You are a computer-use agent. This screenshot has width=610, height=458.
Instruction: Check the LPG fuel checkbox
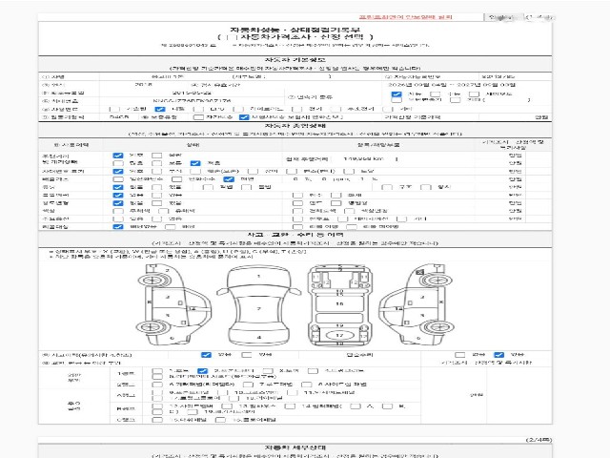click(x=198, y=109)
